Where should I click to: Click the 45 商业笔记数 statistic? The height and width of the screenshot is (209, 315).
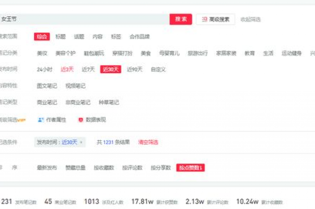coord(60,202)
